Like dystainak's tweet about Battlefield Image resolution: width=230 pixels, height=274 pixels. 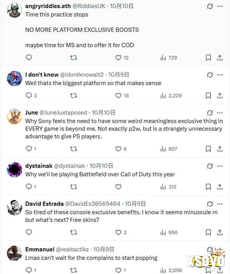click(118, 187)
